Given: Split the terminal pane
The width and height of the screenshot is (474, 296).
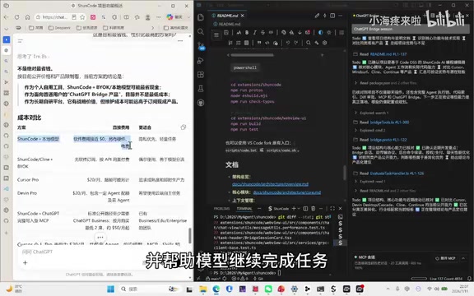Looking at the screenshot, I should pyautogui.click(x=305, y=208).
